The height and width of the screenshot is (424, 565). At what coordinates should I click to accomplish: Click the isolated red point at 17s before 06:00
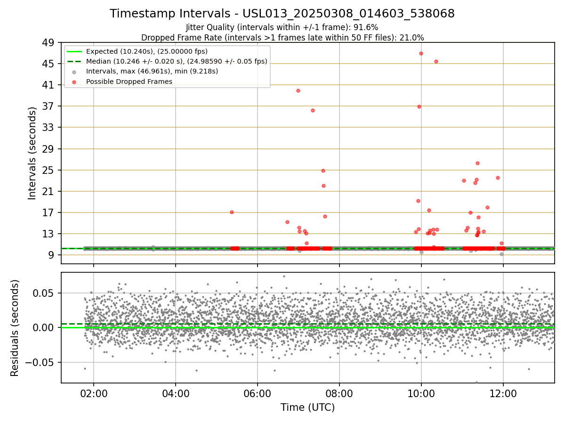click(x=232, y=212)
